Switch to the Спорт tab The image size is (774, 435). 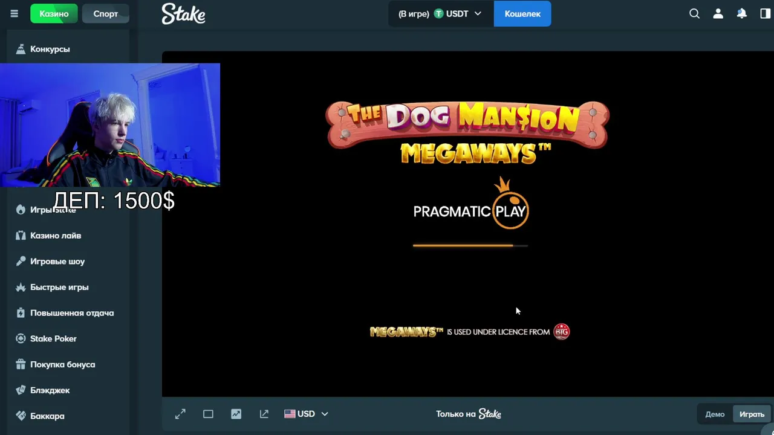click(x=105, y=13)
